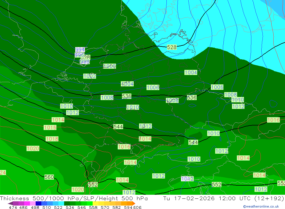285x209 pixels.
Task: Select the orange arrow swatch ending the legend
Action: (134, 203)
